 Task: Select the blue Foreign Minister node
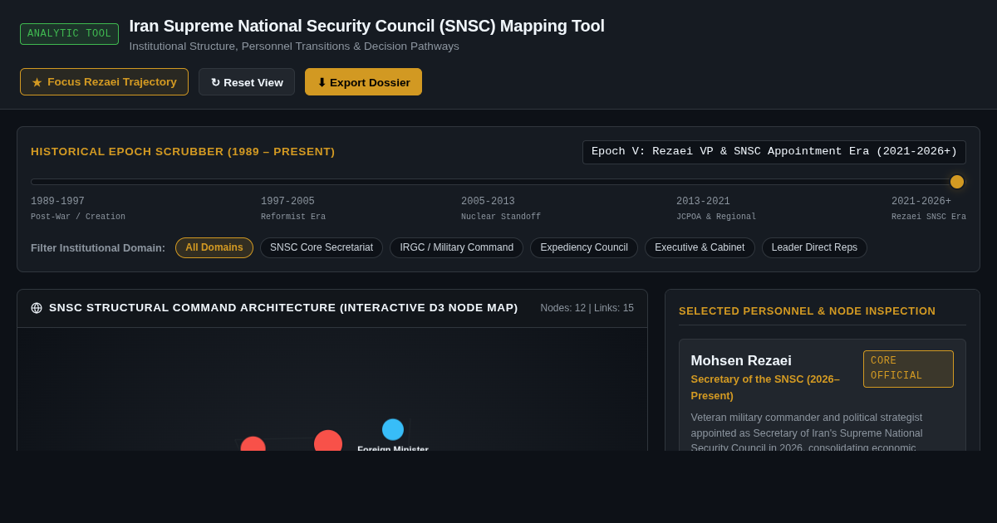[393, 429]
